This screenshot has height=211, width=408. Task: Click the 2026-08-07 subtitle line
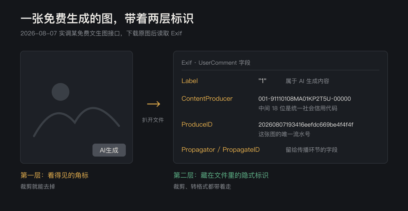(x=101, y=33)
